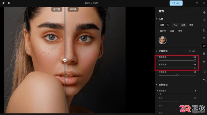The width and height of the screenshot is (207, 115).
Task: Click the 详细信息 value 50
Action: pyautogui.click(x=195, y=72)
